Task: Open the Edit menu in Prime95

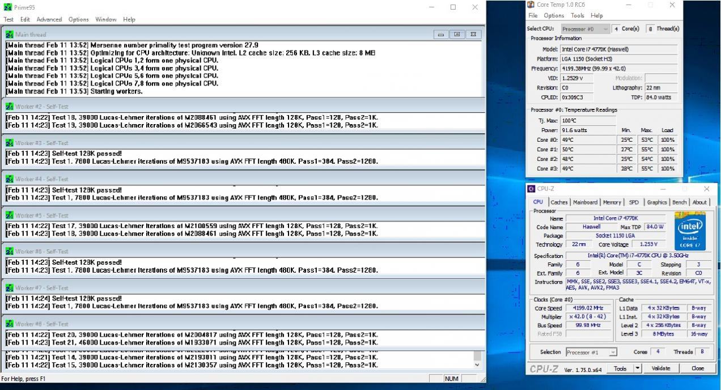Action: (x=25, y=19)
